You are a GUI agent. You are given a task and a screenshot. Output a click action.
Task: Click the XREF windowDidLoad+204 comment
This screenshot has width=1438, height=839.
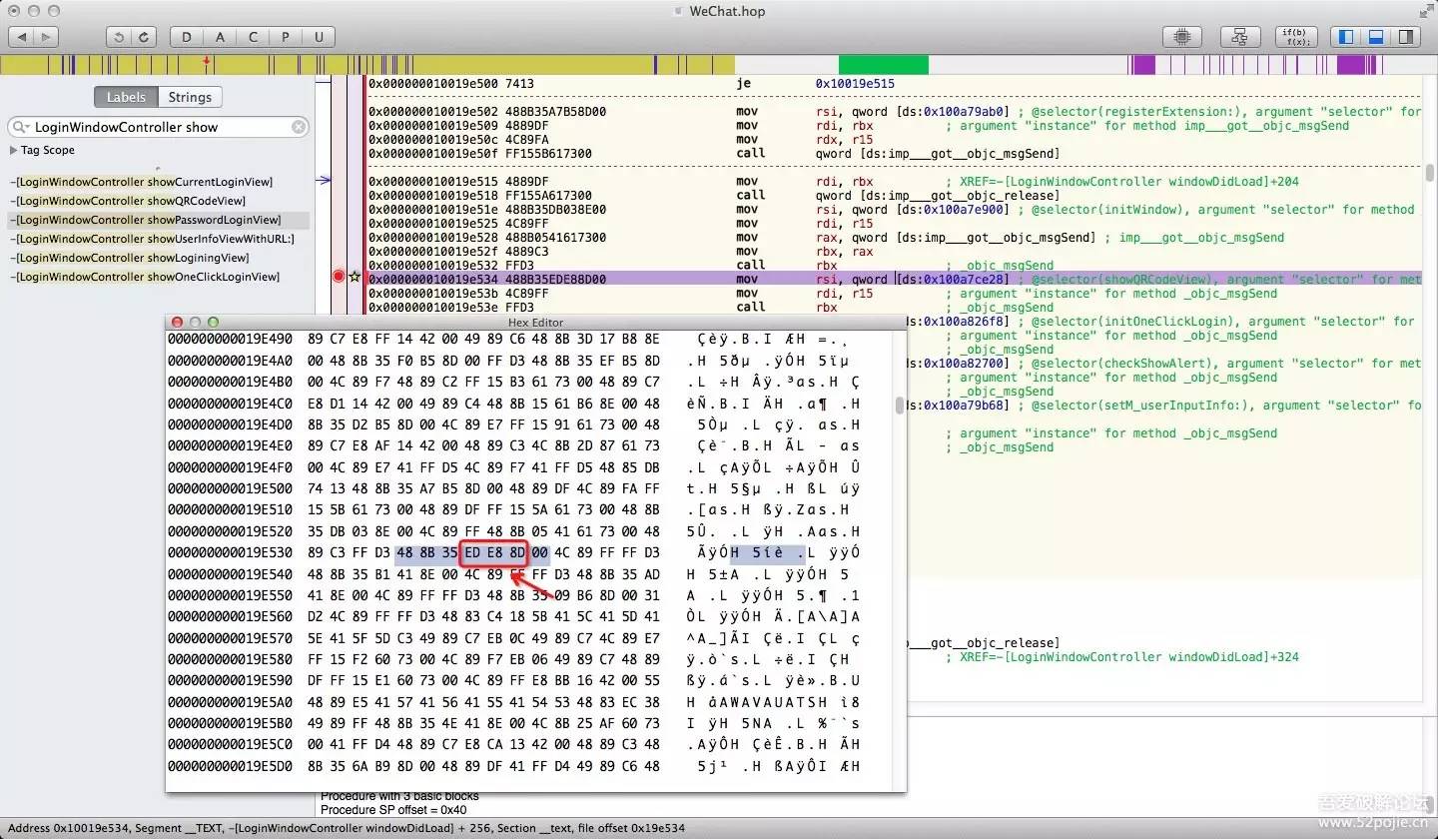tap(1121, 182)
